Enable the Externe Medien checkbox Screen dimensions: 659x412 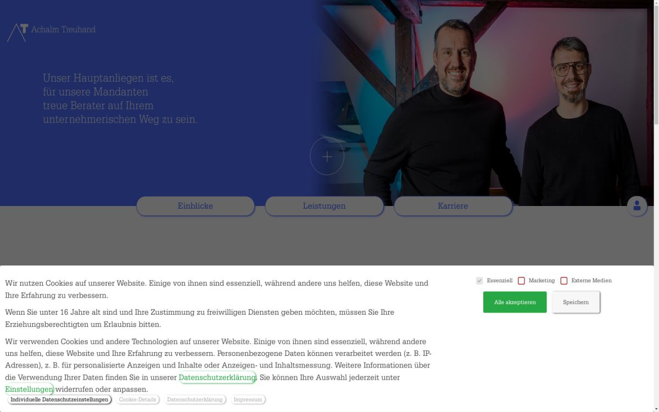click(563, 281)
